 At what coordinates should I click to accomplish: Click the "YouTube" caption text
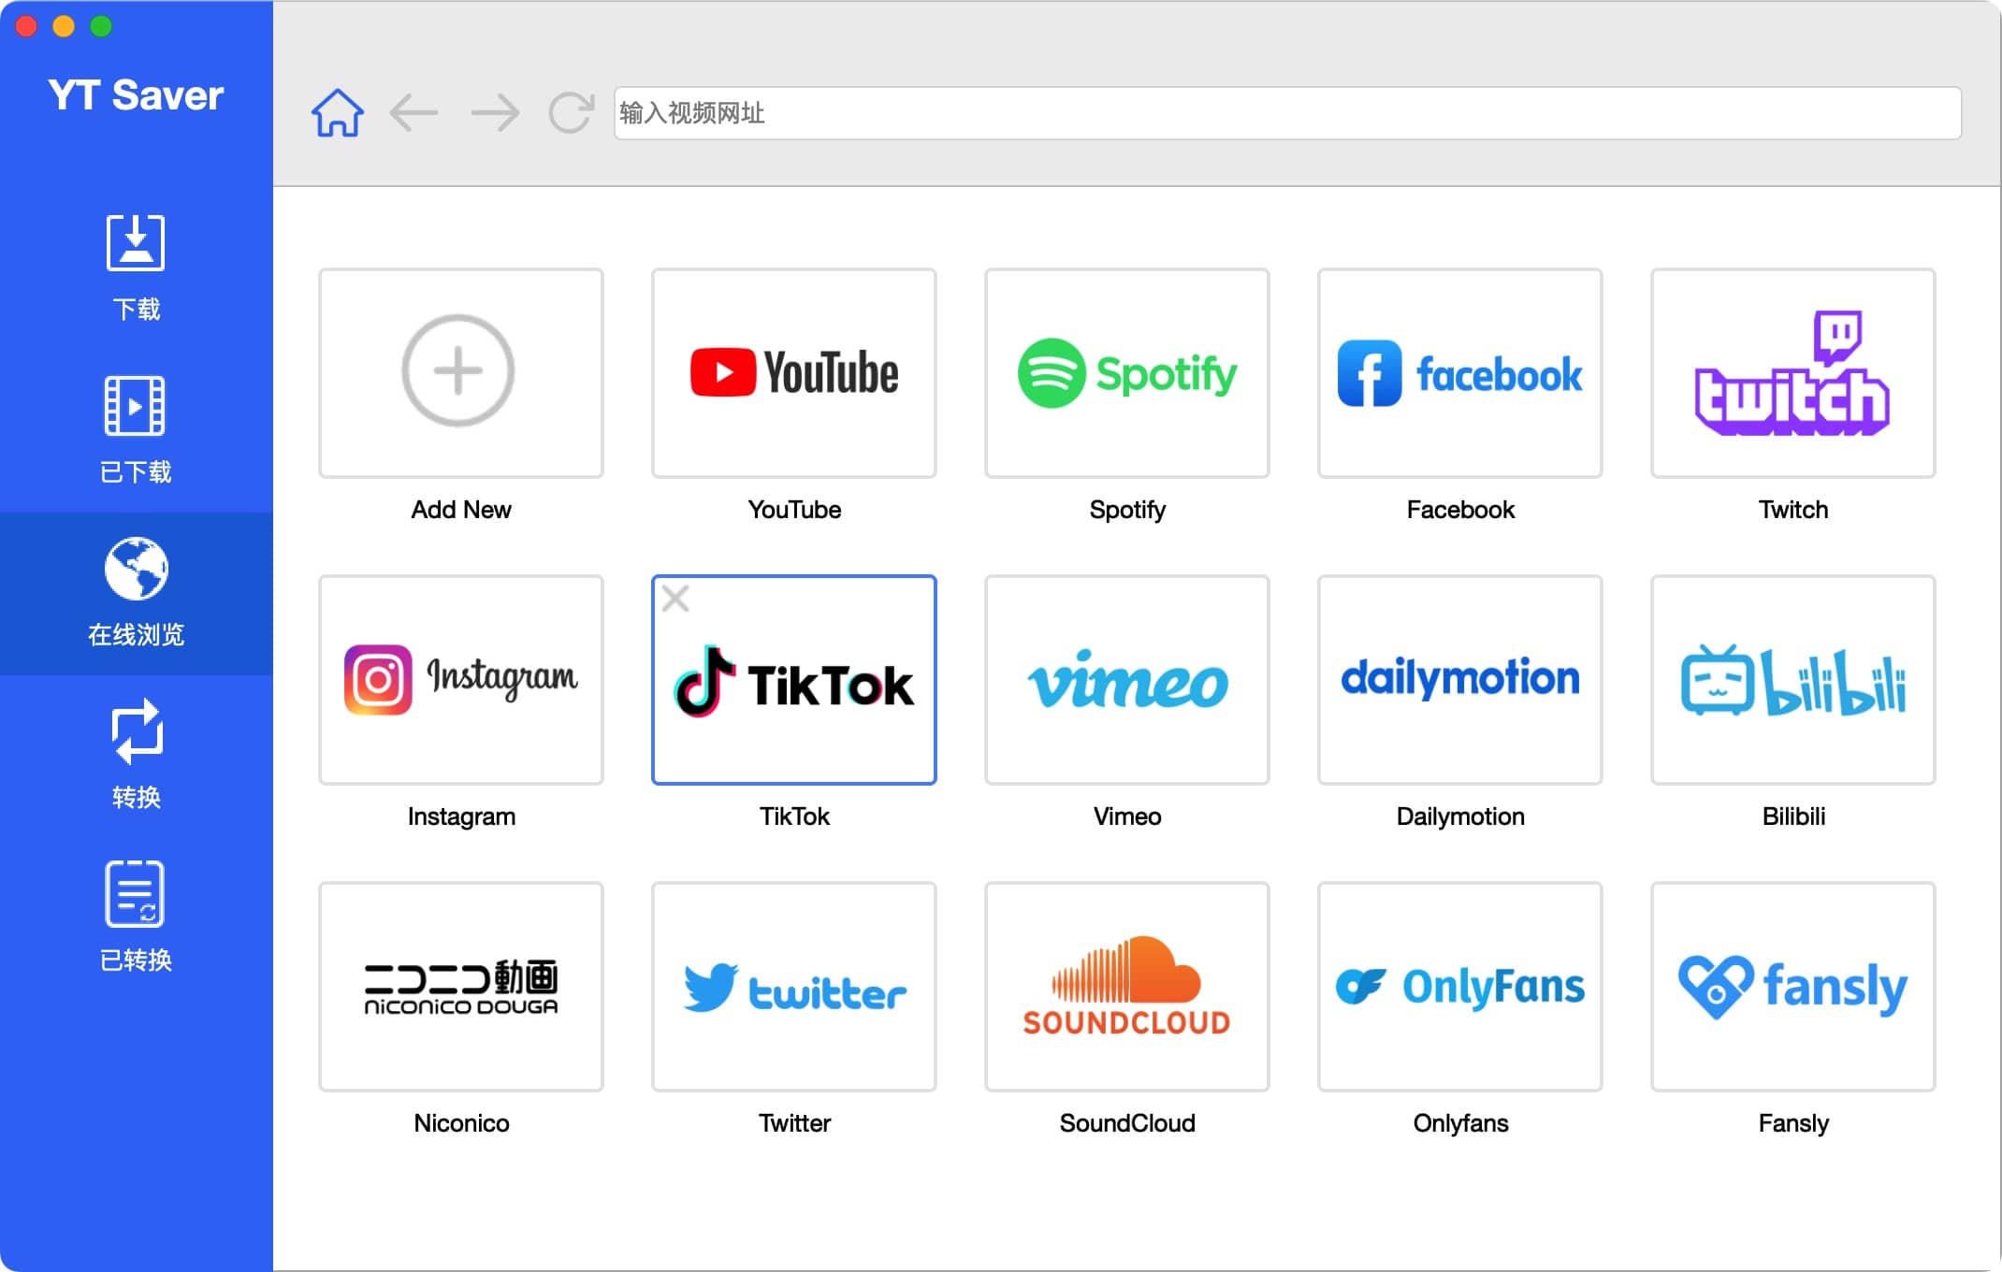pyautogui.click(x=794, y=510)
